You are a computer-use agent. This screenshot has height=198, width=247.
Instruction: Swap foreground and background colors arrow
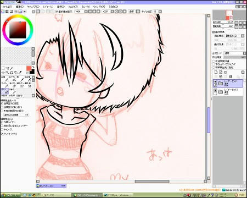[x=33, y=68]
